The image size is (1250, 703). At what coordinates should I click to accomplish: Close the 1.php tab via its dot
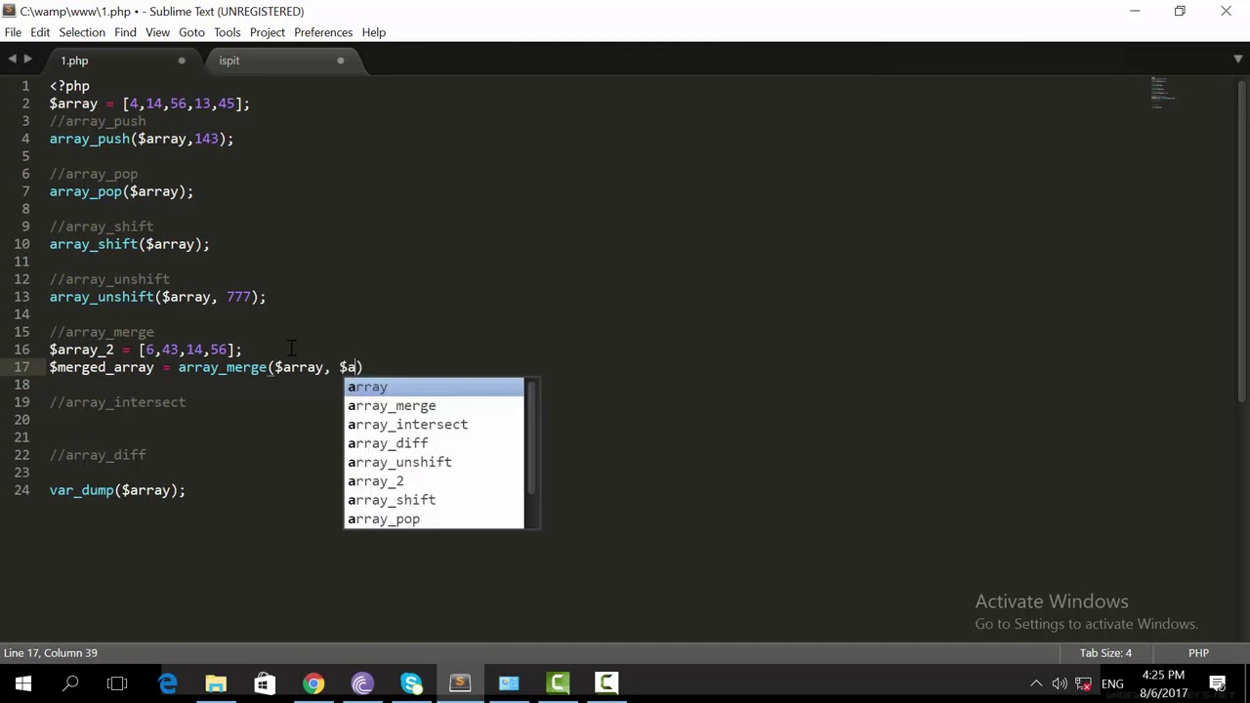click(x=182, y=61)
